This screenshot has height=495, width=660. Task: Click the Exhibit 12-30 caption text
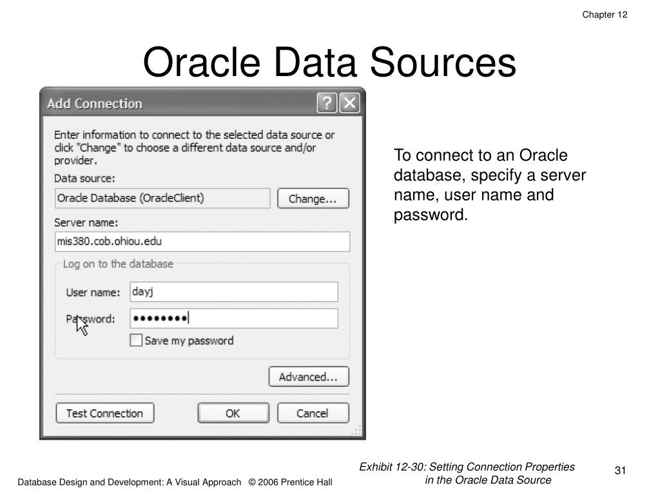point(467,473)
